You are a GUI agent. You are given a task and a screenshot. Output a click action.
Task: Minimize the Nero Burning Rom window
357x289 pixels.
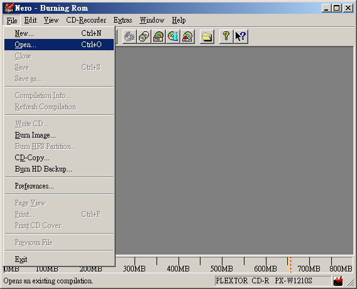click(326, 8)
